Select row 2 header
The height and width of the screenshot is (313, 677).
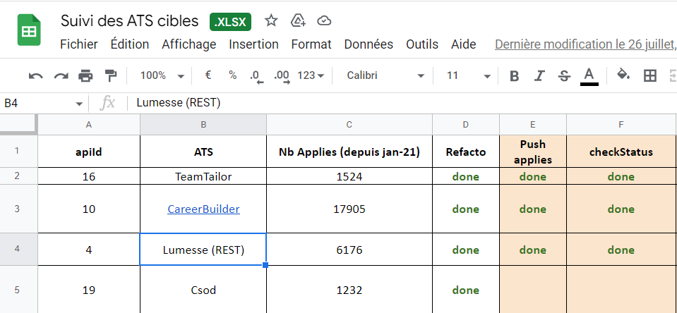point(18,176)
